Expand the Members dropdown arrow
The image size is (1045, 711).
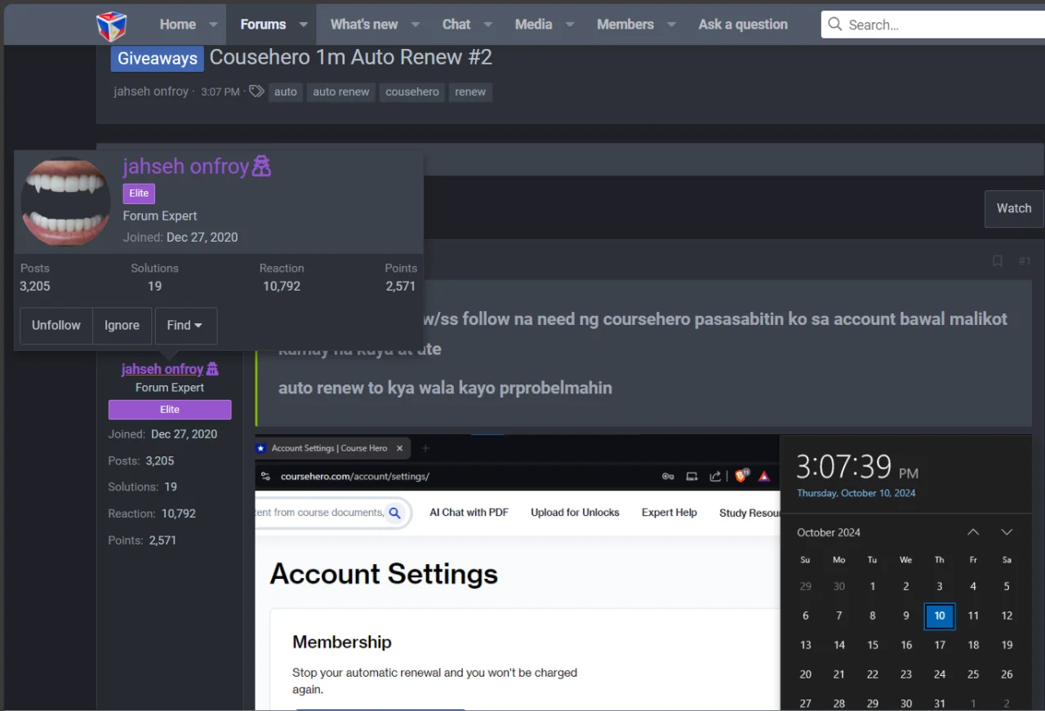(x=671, y=24)
